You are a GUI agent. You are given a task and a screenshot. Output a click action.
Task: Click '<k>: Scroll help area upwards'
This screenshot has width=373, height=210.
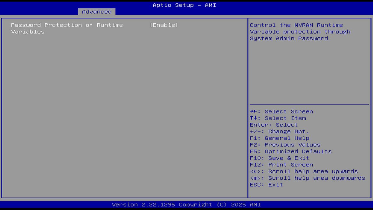pyautogui.click(x=304, y=171)
